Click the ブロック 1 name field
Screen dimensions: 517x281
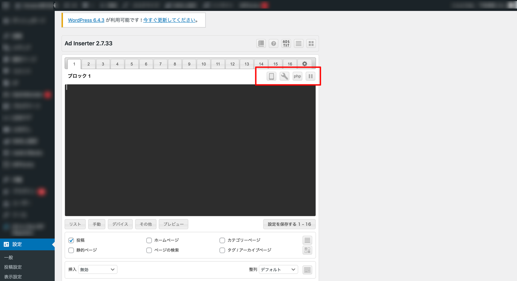pos(79,76)
